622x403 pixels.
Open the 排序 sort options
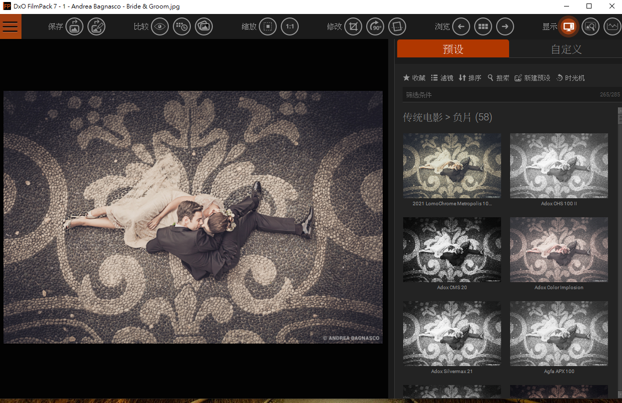tap(470, 78)
